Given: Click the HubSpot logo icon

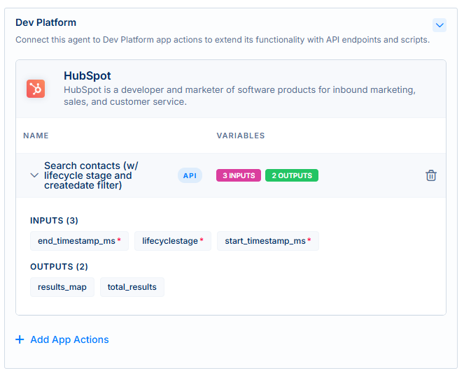Looking at the screenshot, I should click(36, 89).
